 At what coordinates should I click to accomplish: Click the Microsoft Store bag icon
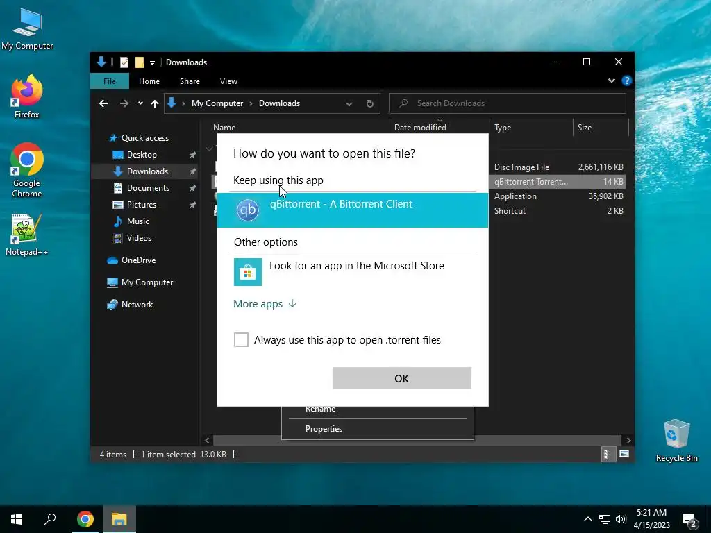coord(248,272)
